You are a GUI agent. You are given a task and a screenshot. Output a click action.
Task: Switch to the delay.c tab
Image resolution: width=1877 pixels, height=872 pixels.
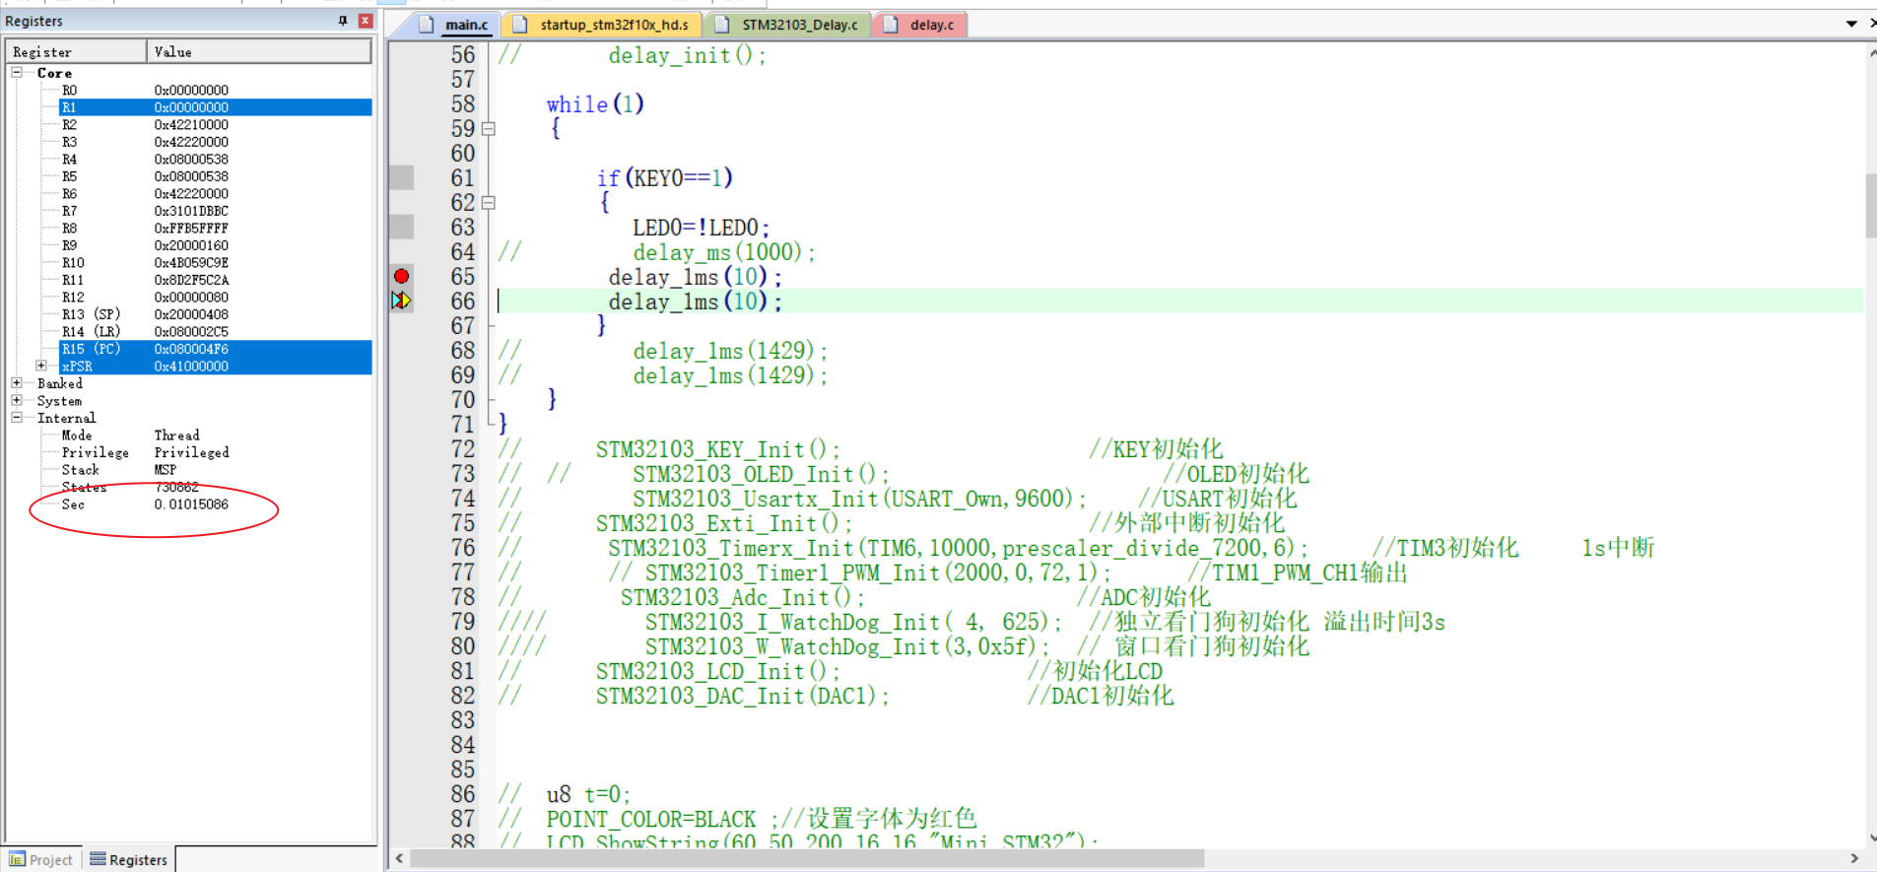[921, 25]
